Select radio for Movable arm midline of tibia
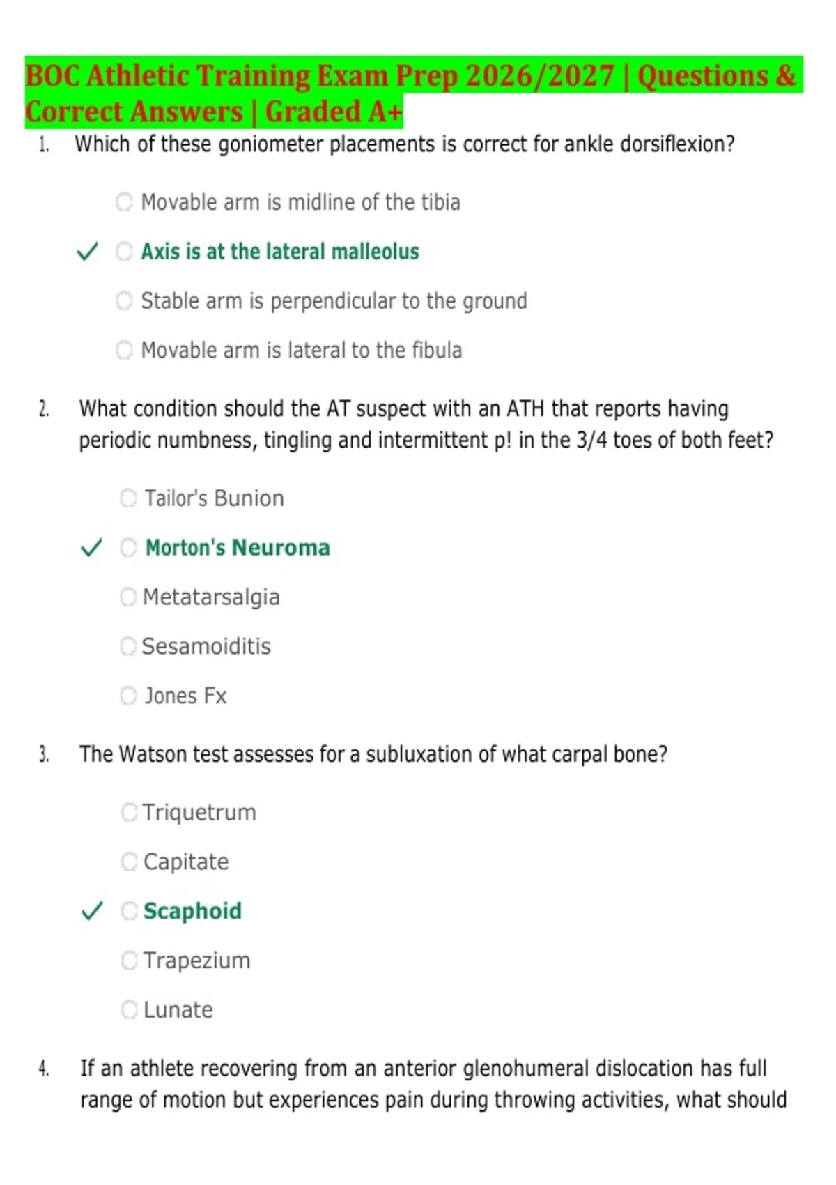This screenshot has width=836, height=1185. tap(124, 202)
